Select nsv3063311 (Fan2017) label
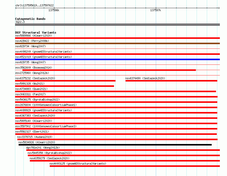The height and width of the screenshot is (176, 227). click(31, 94)
